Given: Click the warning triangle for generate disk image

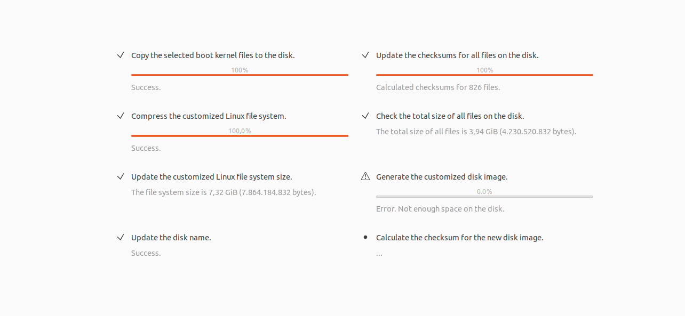Looking at the screenshot, I should click(365, 176).
